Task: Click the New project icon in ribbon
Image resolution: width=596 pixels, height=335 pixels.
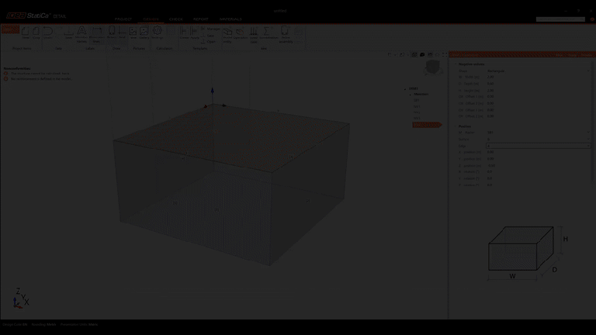Action: click(26, 33)
